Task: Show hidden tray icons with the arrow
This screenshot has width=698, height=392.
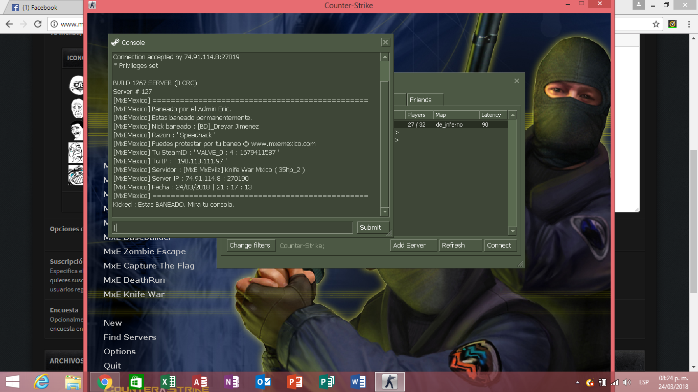Action: point(578,382)
